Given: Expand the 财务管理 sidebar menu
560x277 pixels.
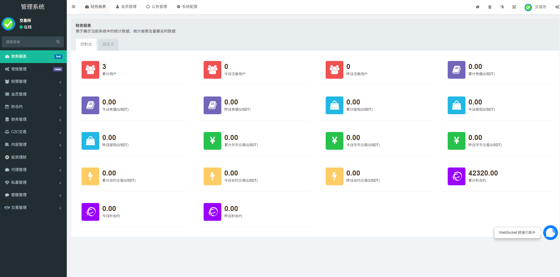Looking at the screenshot, I should [x=33, y=119].
